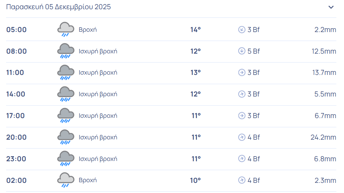Click the Παρασκευή 05 Δεκεμβρίου 2025 date header
The height and width of the screenshot is (193, 344).
click(x=59, y=7)
